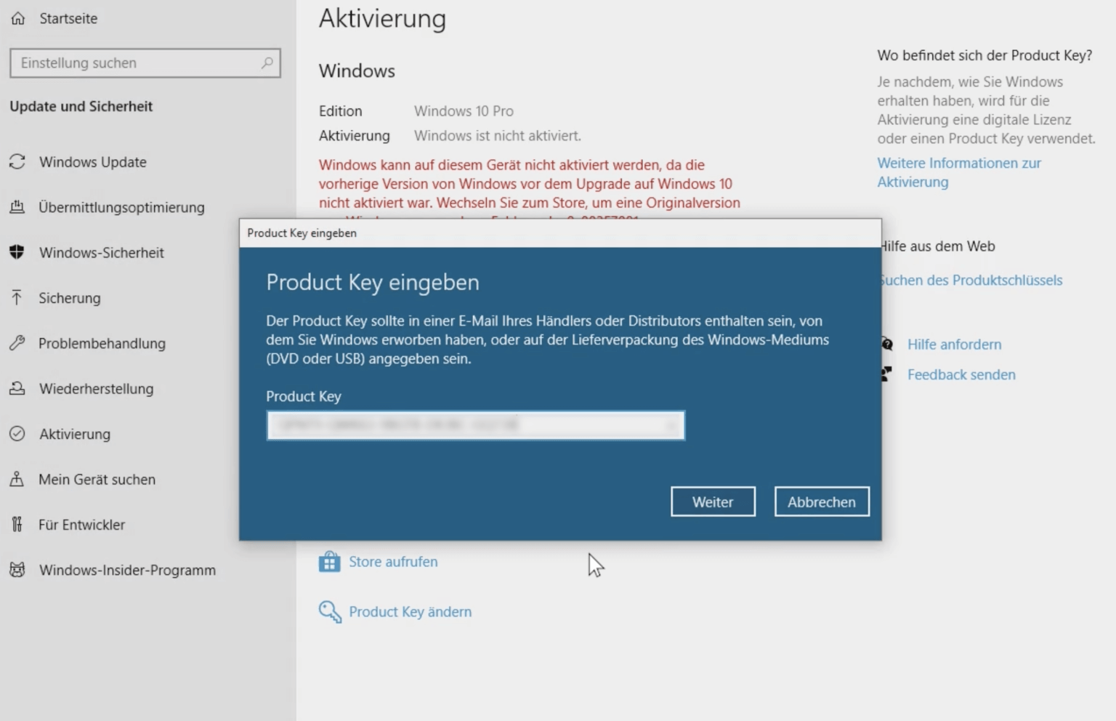Click the Feedback senden person icon

point(886,374)
